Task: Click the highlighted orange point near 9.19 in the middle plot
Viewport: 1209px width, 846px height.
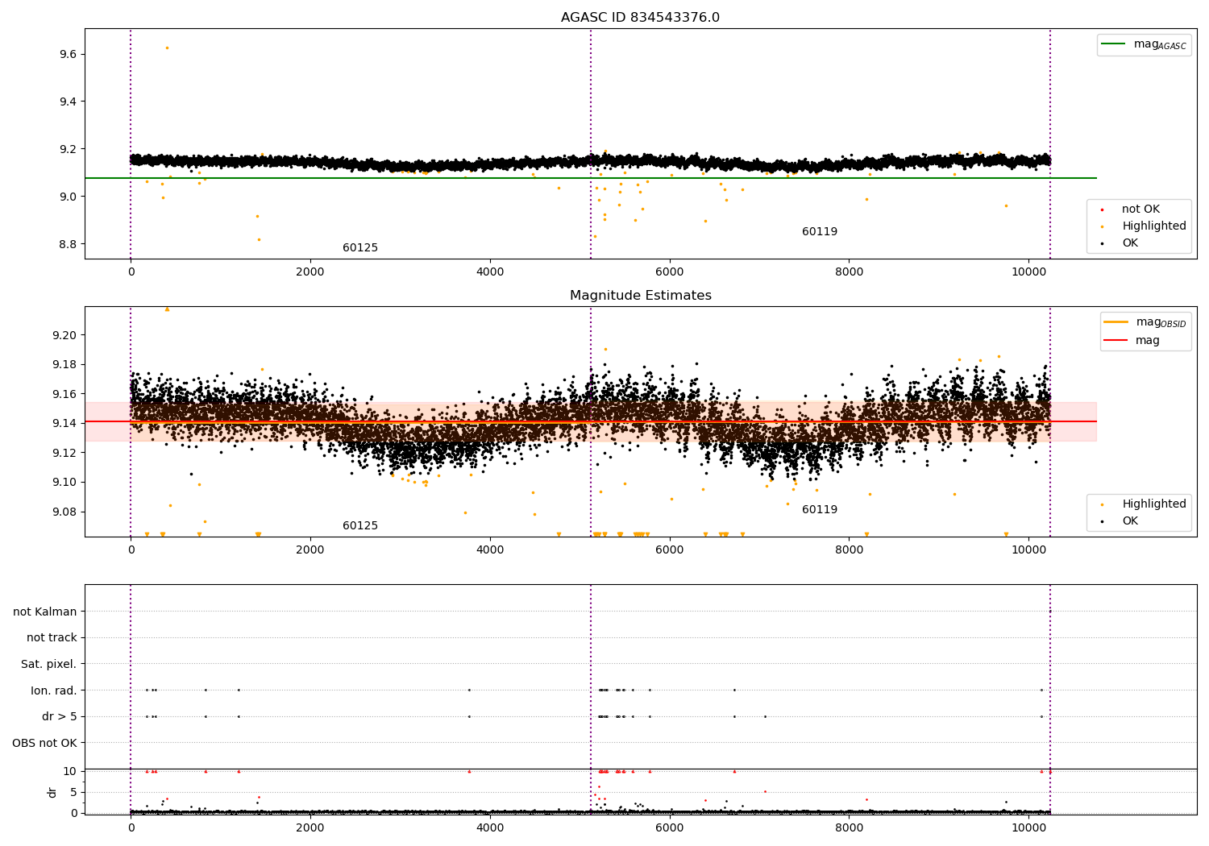Action: tap(605, 350)
